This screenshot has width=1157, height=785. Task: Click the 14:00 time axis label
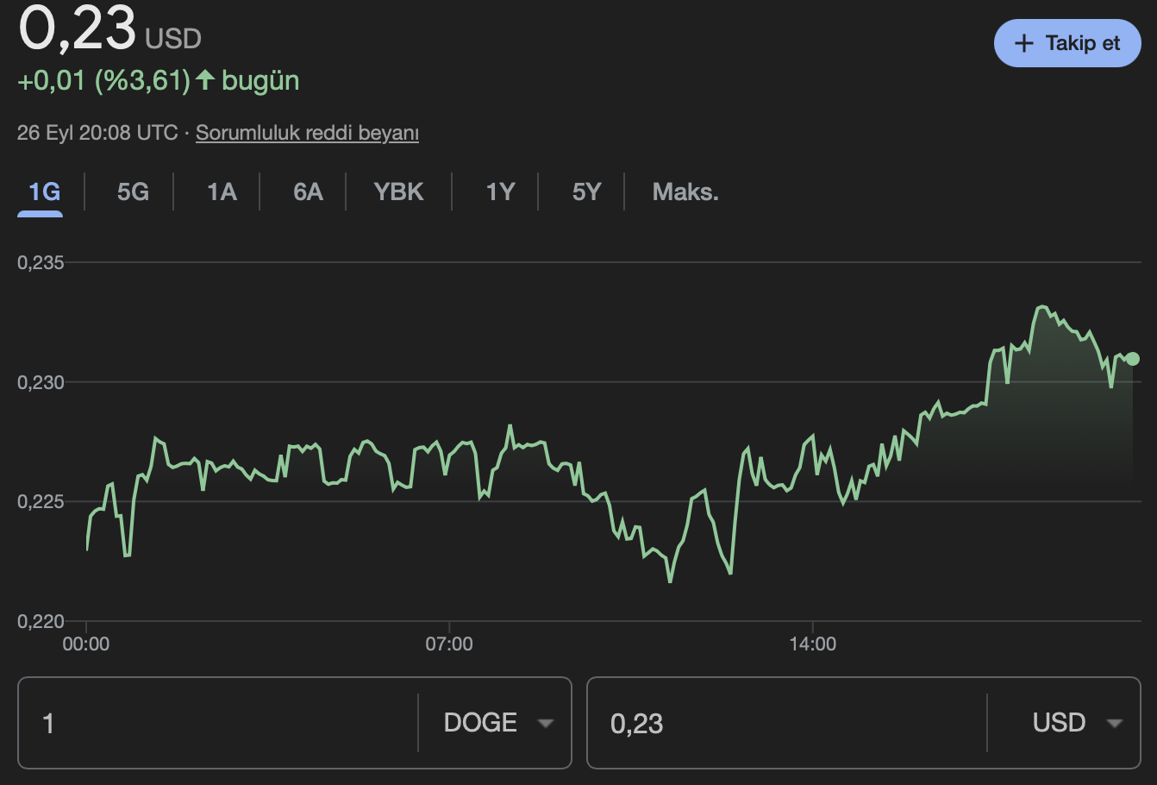(813, 644)
